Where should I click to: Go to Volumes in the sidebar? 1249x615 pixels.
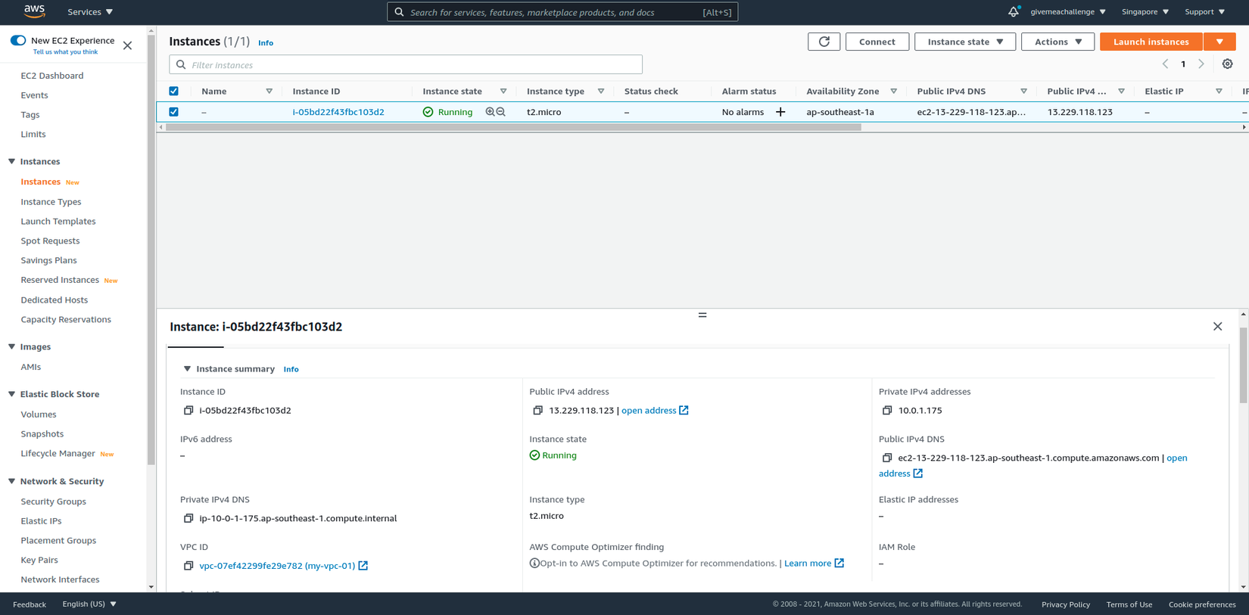(39, 415)
